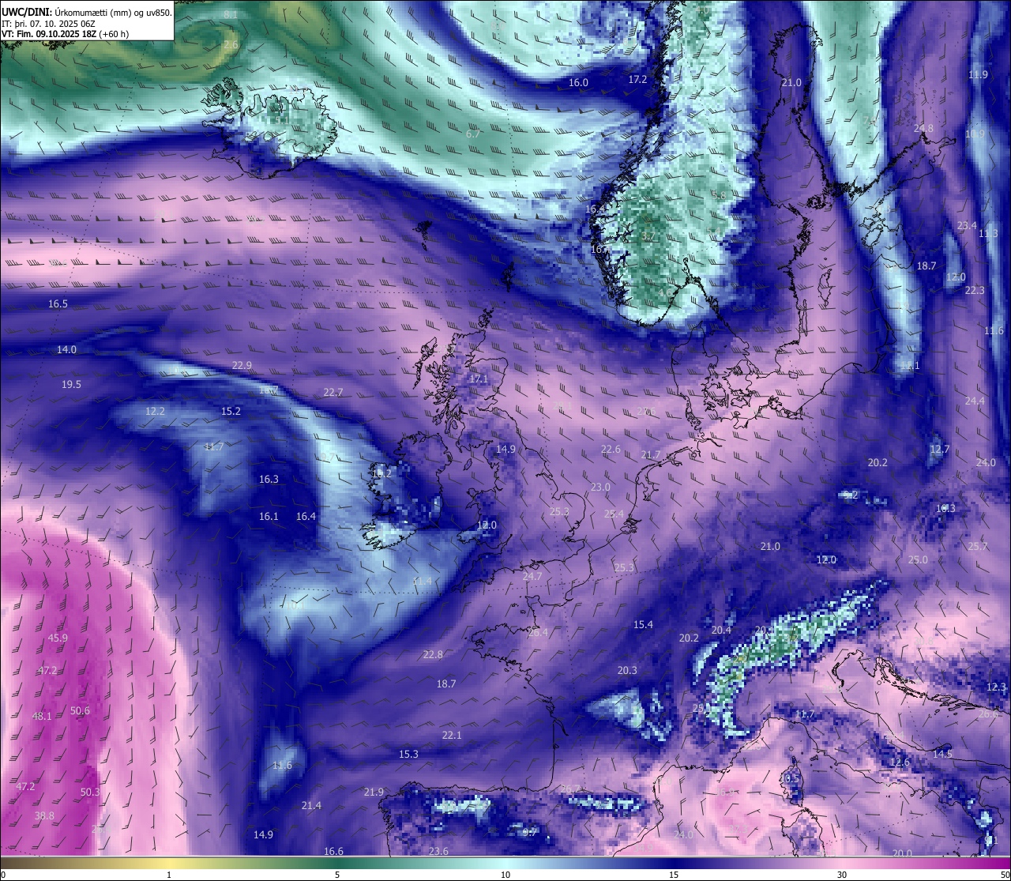Click the 50.6 value label
The image size is (1011, 881).
point(80,711)
